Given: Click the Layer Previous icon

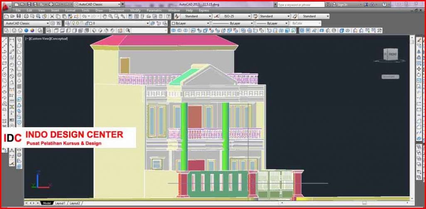Looking at the screenshot, I should 159,23.
